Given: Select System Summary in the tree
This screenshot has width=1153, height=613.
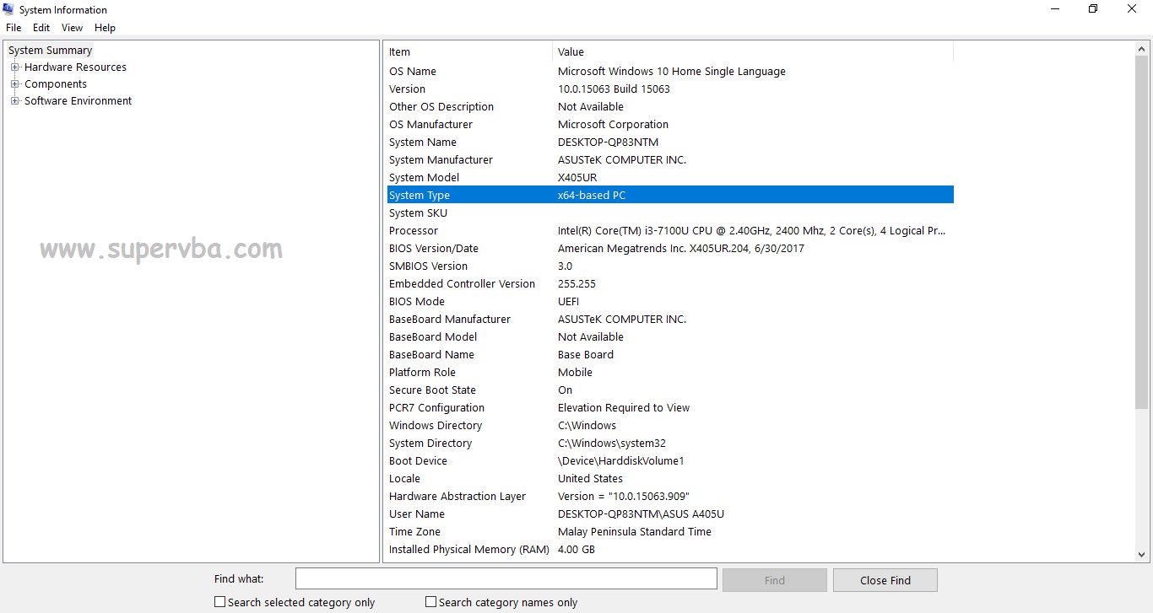Looking at the screenshot, I should click(x=50, y=51).
